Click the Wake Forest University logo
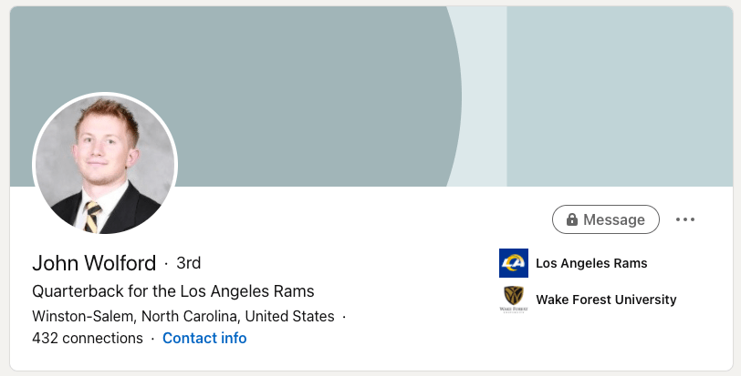 coord(514,300)
